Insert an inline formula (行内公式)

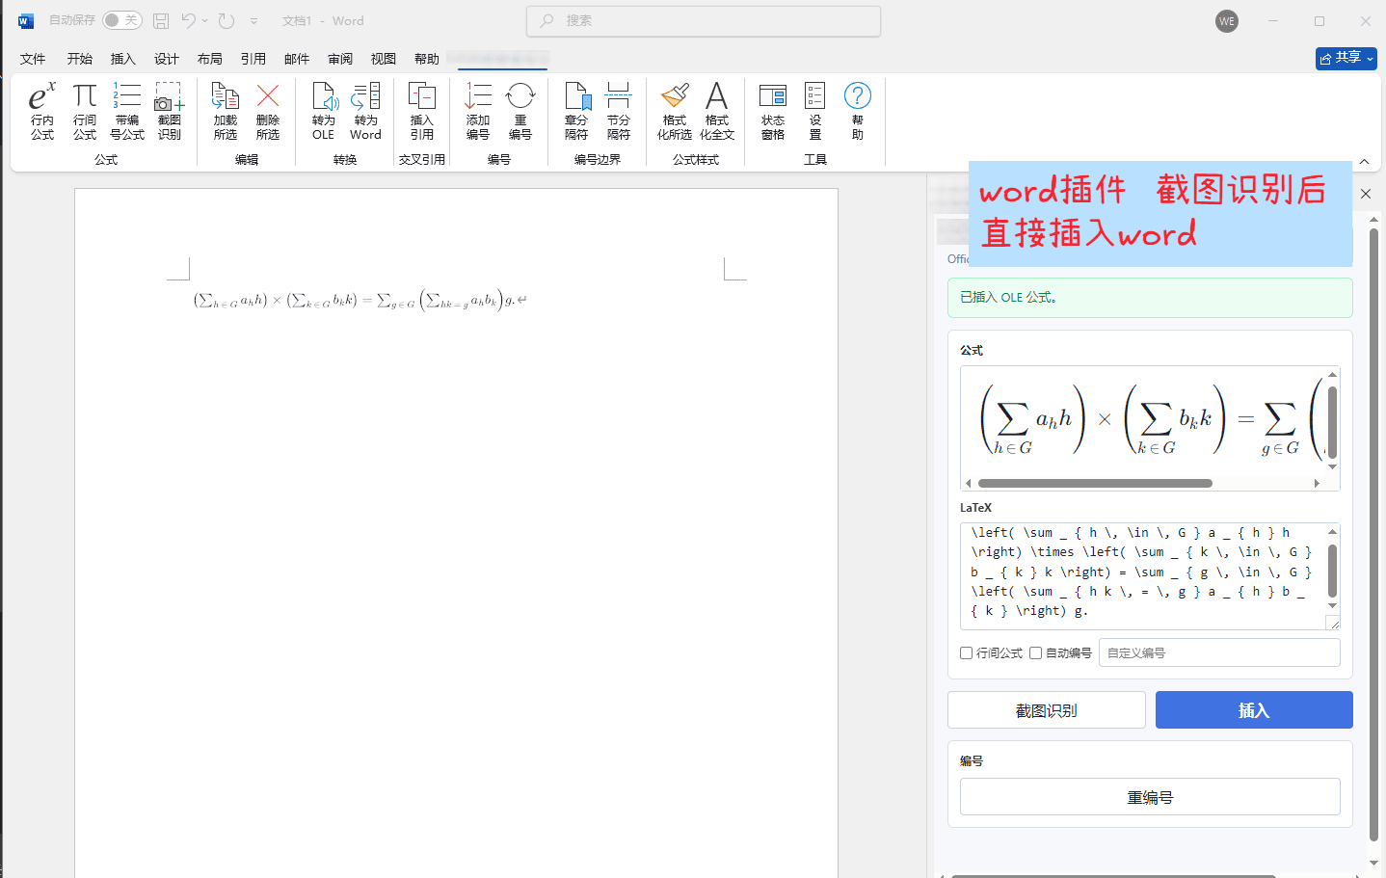click(41, 112)
